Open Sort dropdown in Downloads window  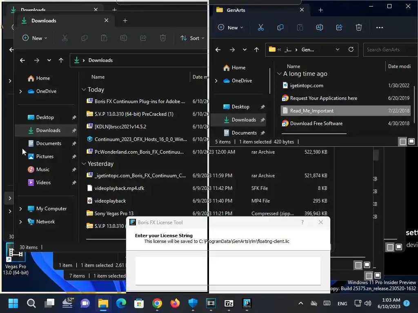pos(193,38)
